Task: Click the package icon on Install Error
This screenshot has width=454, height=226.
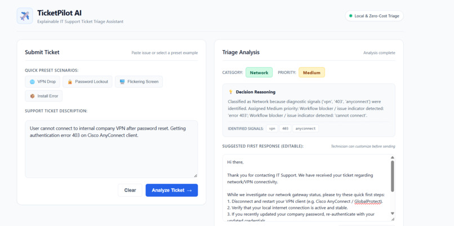Action: coord(32,96)
